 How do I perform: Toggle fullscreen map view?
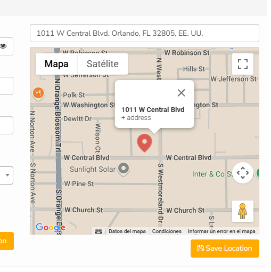coord(243,64)
